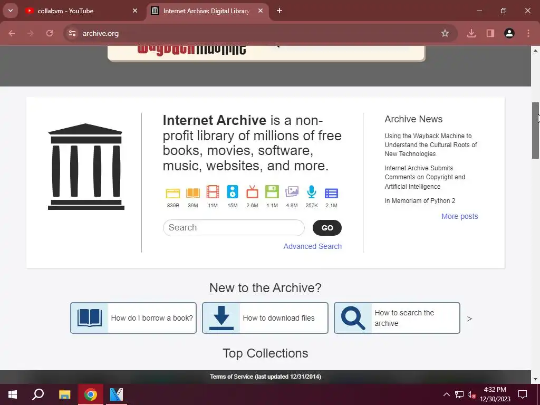This screenshot has height=405, width=540.
Task: Open the TV icon labeled 2.6M
Action: pos(252,192)
